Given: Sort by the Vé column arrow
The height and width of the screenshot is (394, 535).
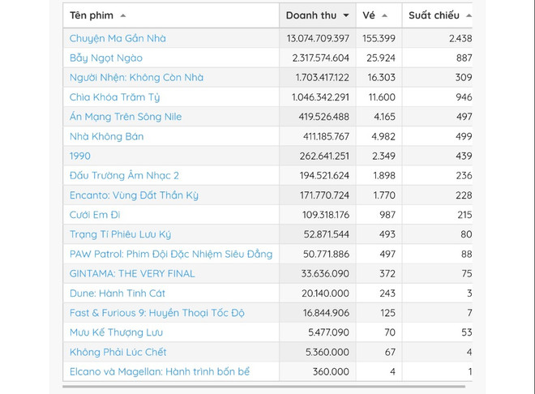Looking at the screenshot, I should point(384,15).
